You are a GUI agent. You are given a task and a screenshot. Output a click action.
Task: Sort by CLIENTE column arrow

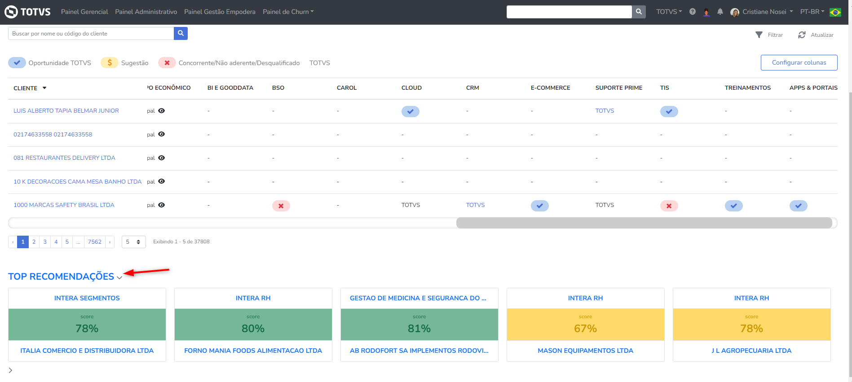click(x=44, y=88)
